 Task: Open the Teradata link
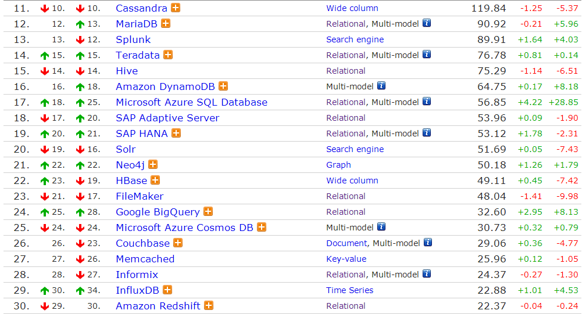pos(138,55)
